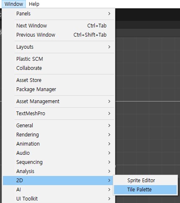Image resolution: width=180 pixels, height=203 pixels.
Task: Open the Help menu
Action: click(34, 4)
